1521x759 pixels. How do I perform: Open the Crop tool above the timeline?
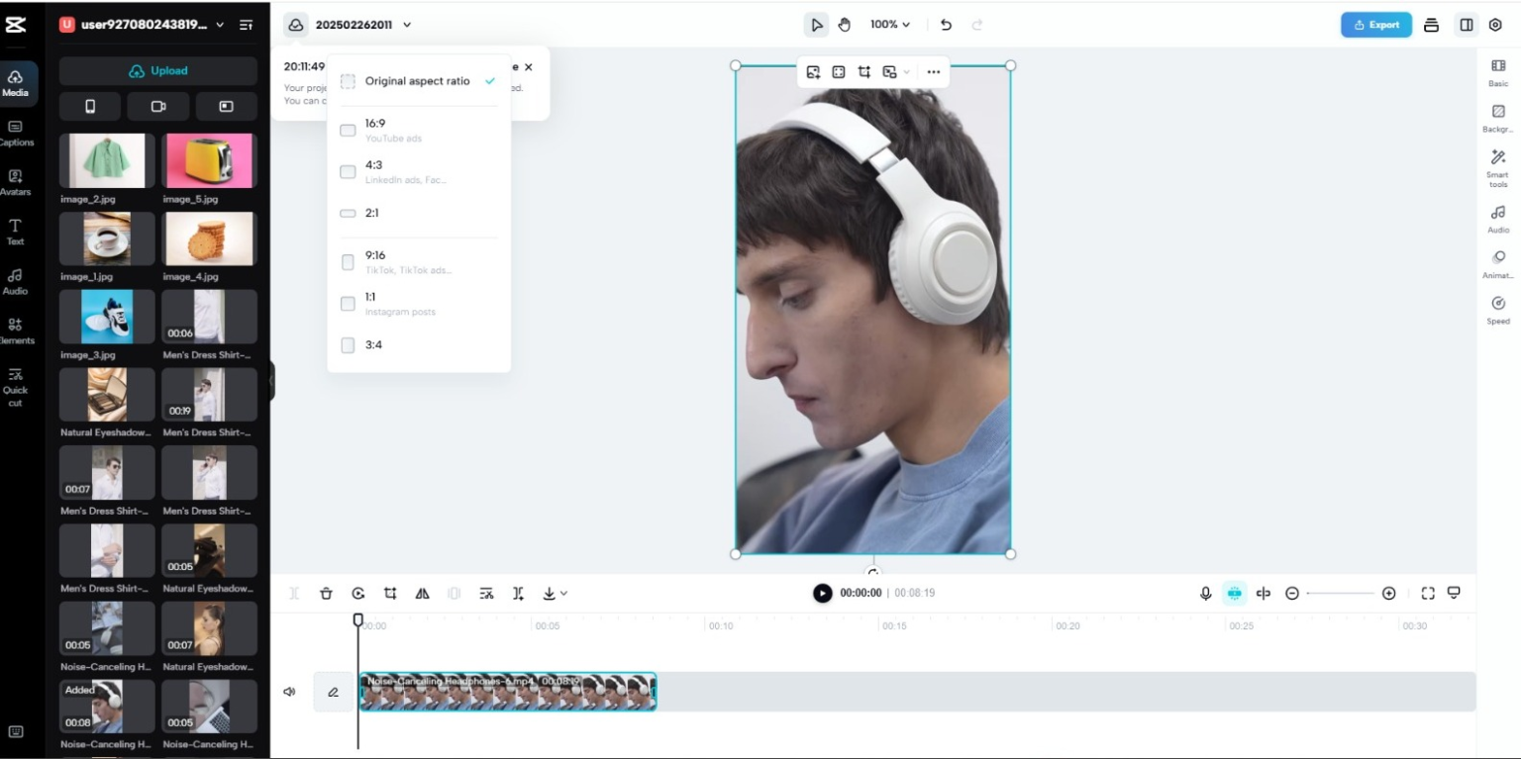tap(390, 593)
